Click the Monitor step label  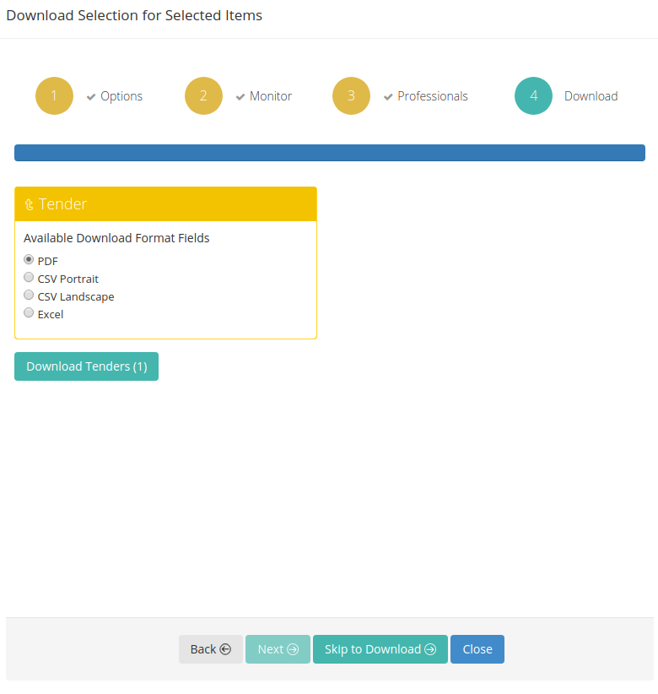pyautogui.click(x=271, y=96)
